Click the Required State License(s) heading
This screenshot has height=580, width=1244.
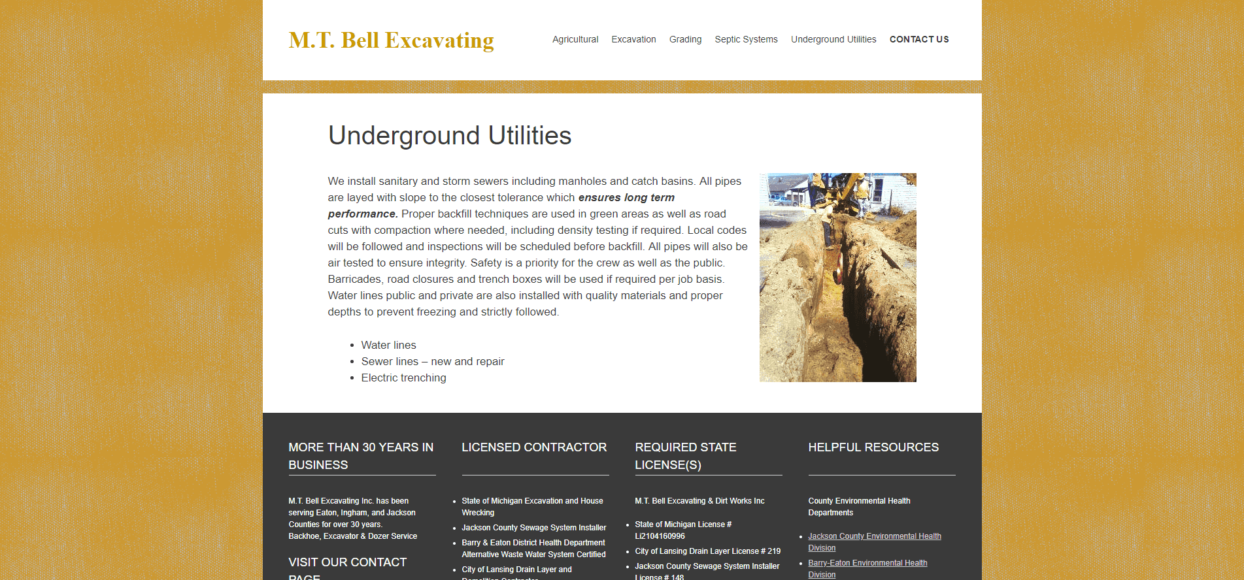tap(685, 456)
